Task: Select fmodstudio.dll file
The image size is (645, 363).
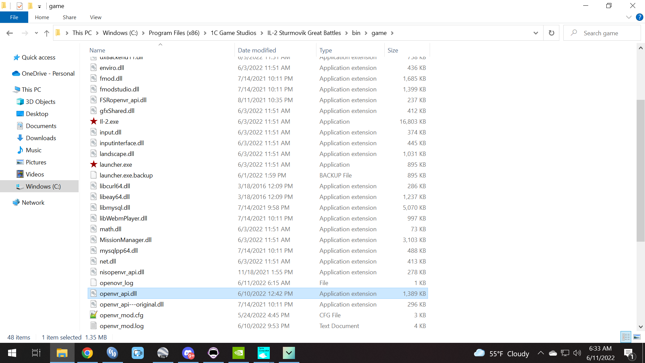Action: 119,89
